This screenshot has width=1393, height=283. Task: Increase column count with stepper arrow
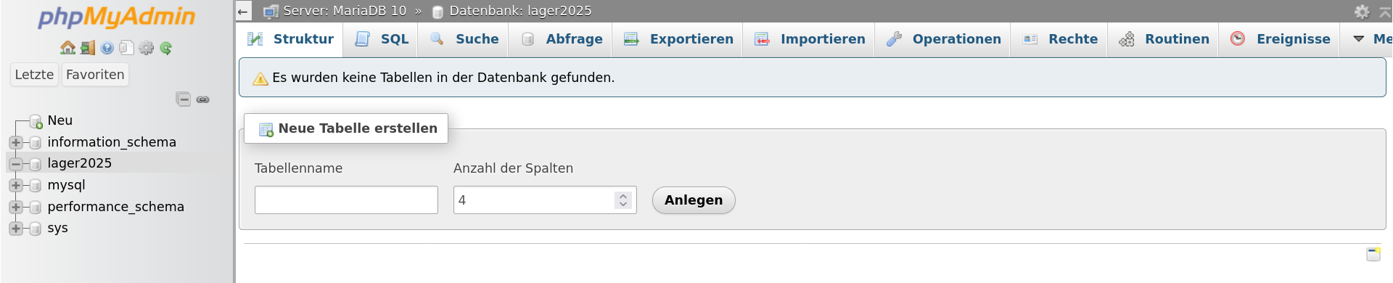pos(623,195)
